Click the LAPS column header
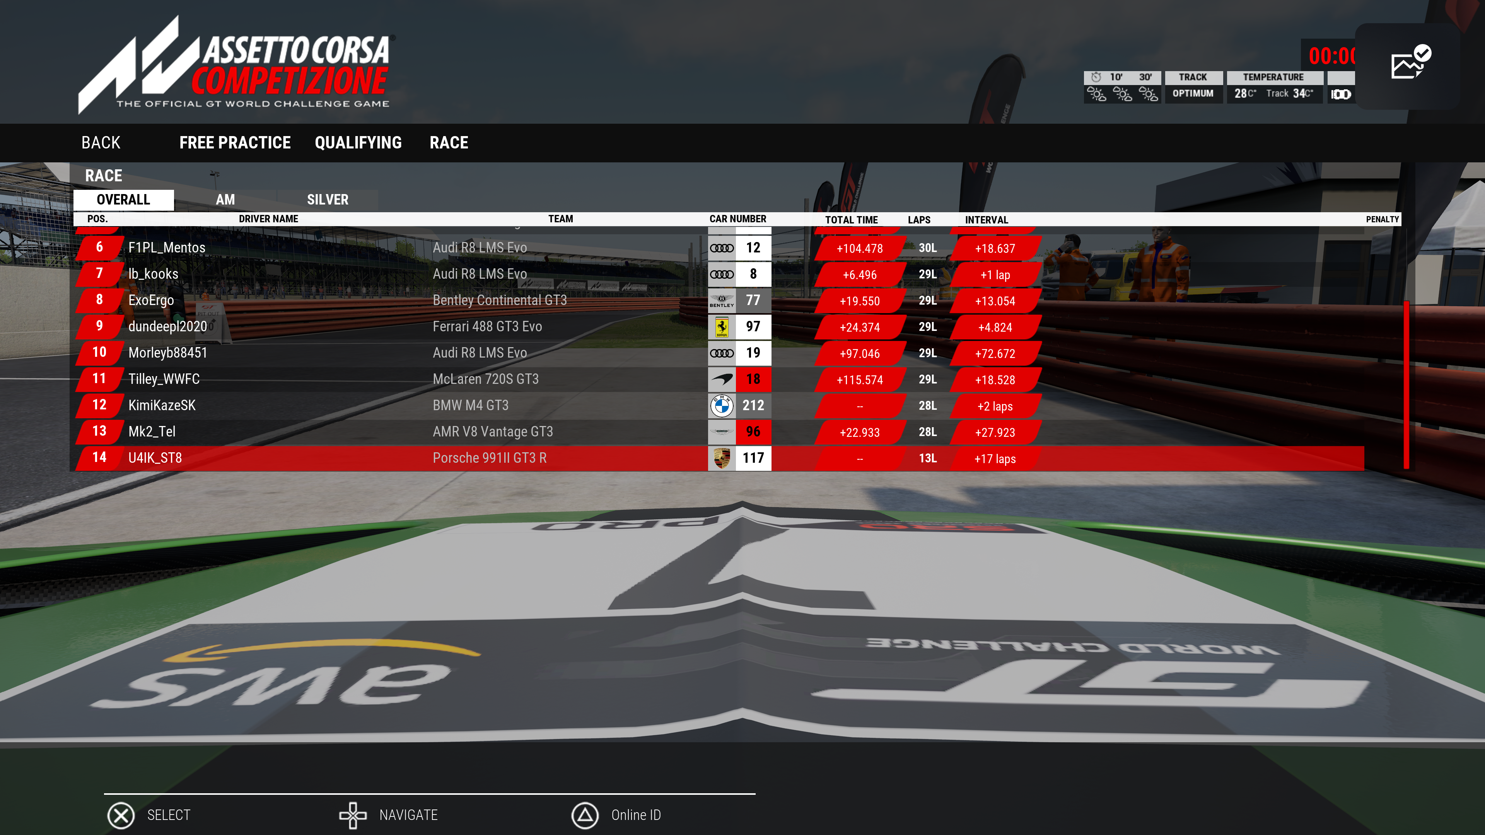Image resolution: width=1485 pixels, height=835 pixels. click(919, 220)
